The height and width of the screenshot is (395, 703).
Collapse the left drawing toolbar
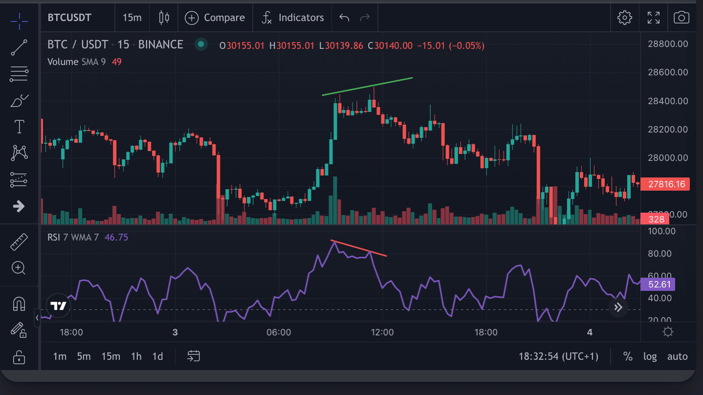37,318
